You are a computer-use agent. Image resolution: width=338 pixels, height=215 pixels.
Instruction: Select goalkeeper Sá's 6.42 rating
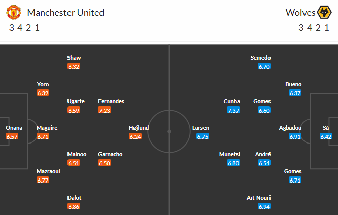[326, 137]
